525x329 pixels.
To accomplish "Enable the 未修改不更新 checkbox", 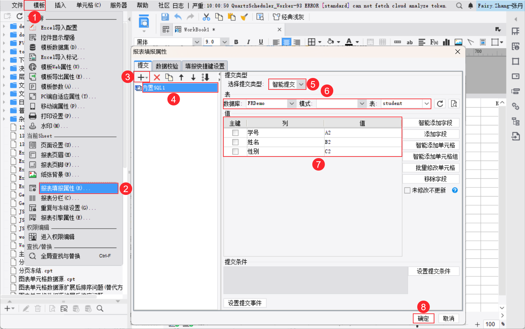I will tap(407, 190).
